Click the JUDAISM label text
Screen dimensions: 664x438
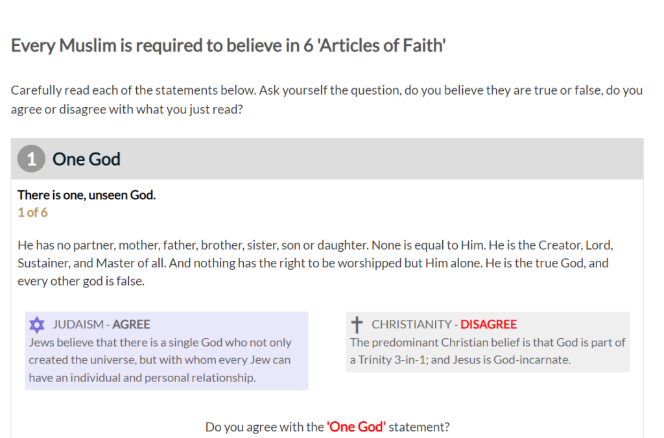pyautogui.click(x=78, y=324)
